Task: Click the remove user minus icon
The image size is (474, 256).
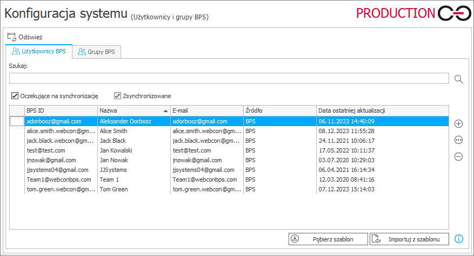Action: point(458,156)
